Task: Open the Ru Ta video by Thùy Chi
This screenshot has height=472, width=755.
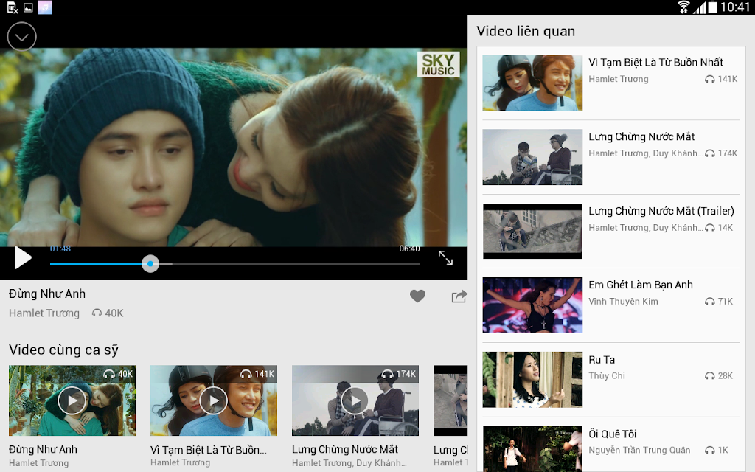Action: tap(611, 380)
